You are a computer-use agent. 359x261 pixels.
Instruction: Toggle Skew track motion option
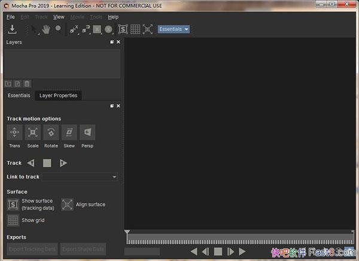69,132
